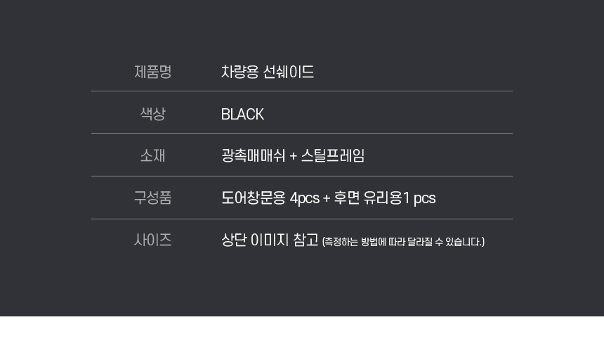This screenshot has height=341, width=604.
Task: Click the 색상 row label
Action: (152, 114)
